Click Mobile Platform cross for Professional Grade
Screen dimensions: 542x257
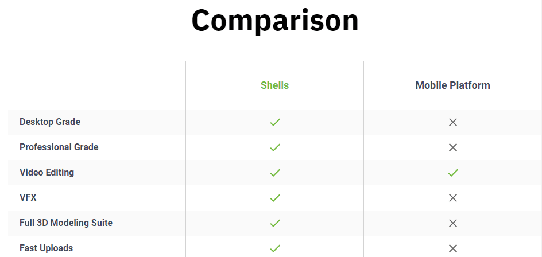453,147
